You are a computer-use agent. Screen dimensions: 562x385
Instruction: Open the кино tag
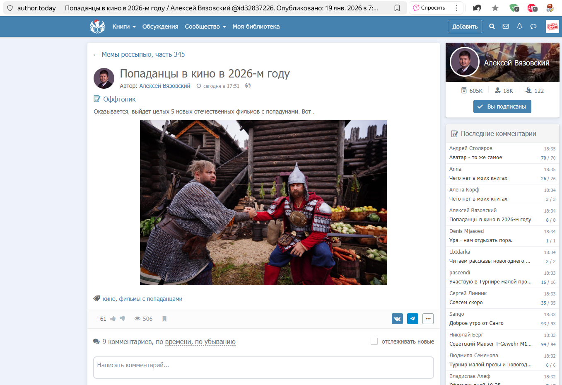pos(109,299)
